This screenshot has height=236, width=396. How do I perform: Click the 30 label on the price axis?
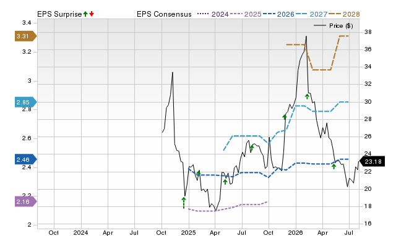368,102
